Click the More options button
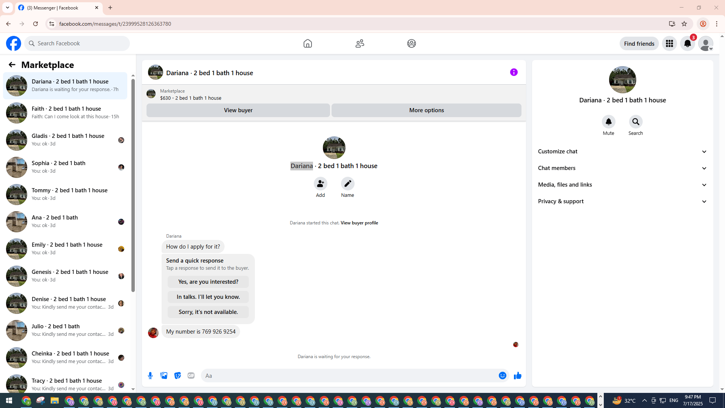This screenshot has height=408, width=725. (x=427, y=110)
